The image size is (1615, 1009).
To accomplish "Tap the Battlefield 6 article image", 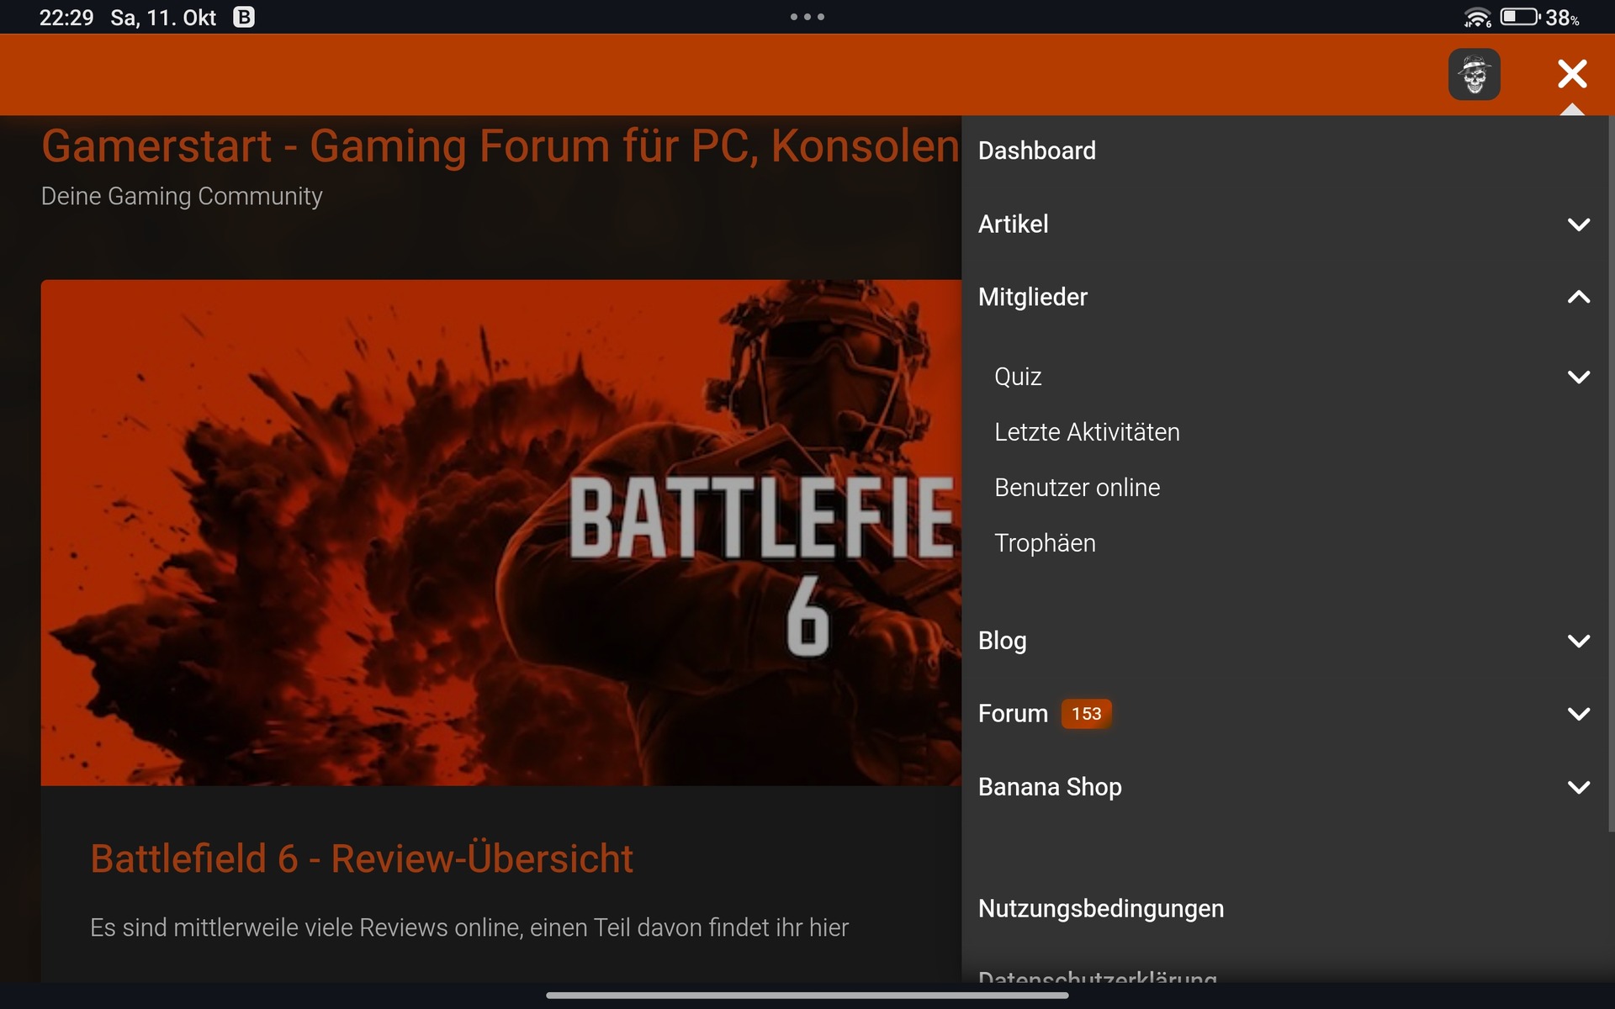I will pos(500,532).
